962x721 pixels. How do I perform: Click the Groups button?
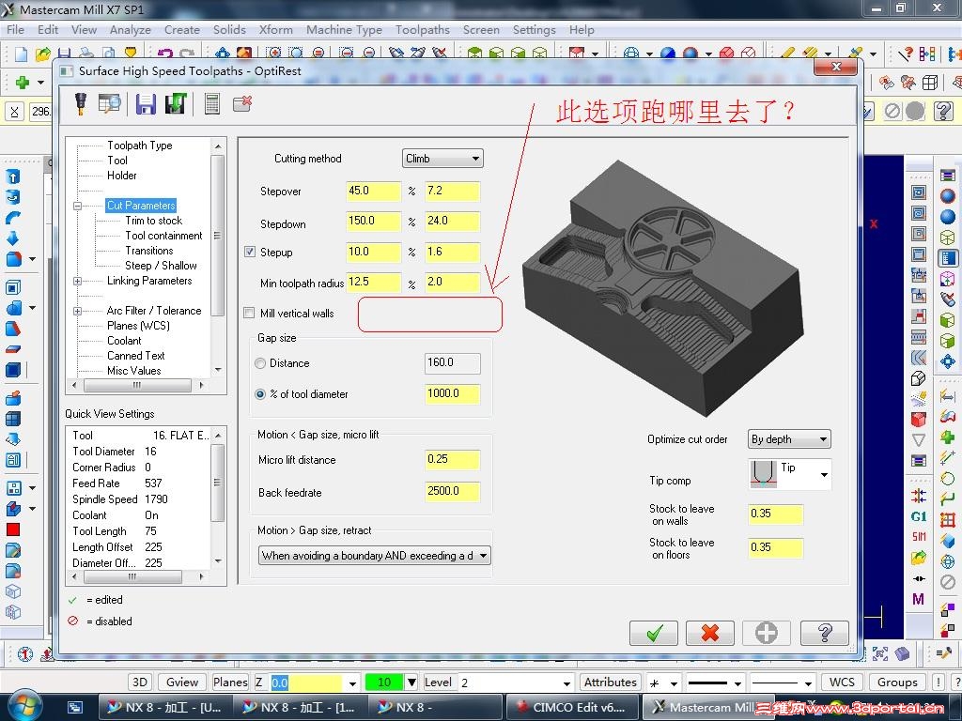coord(897,683)
